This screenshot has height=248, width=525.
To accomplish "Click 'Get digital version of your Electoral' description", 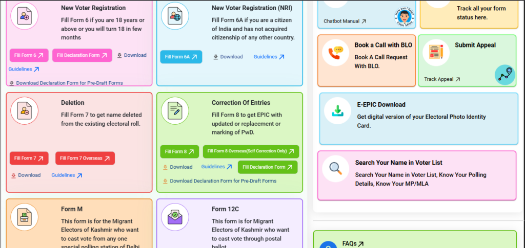I will tap(421, 122).
